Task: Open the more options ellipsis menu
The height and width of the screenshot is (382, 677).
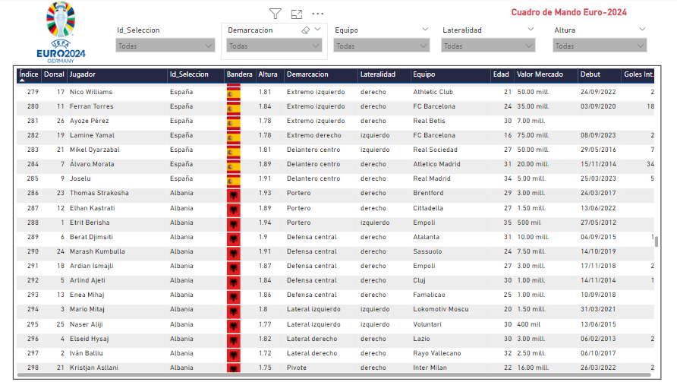Action: coord(318,14)
